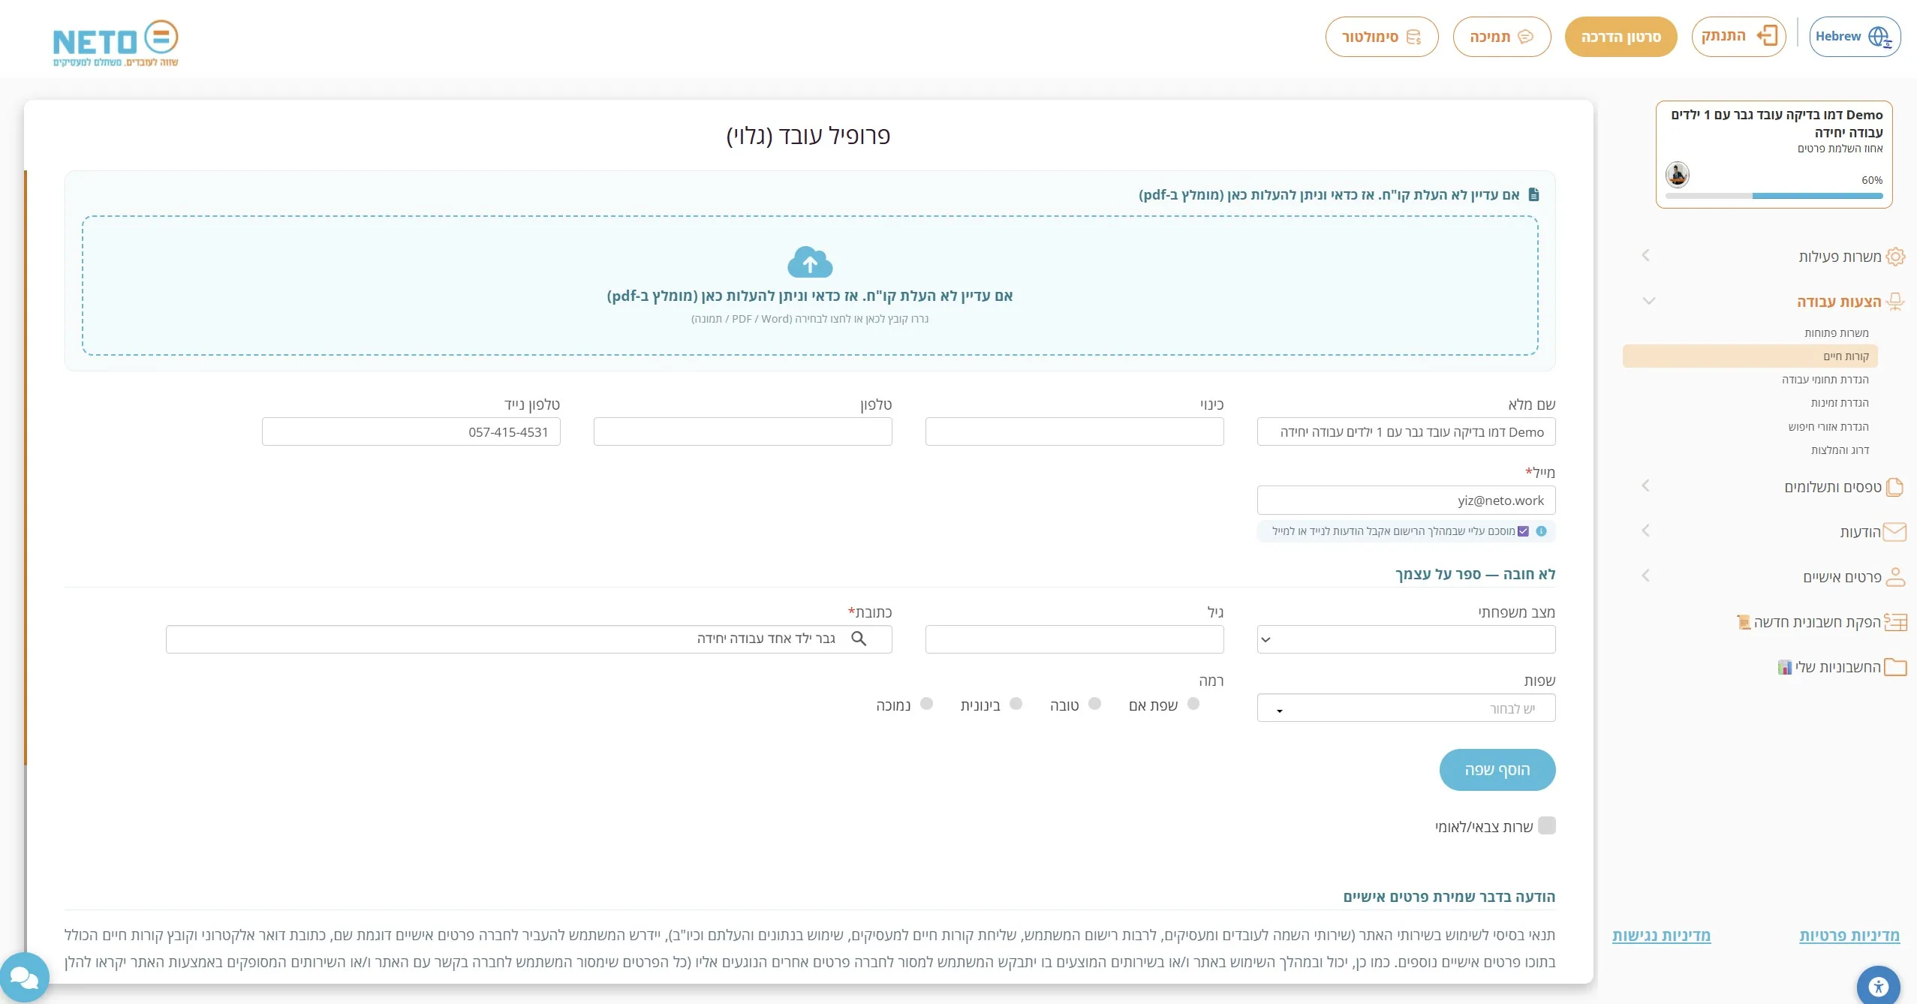Select the טובה level radio button

click(x=1094, y=704)
